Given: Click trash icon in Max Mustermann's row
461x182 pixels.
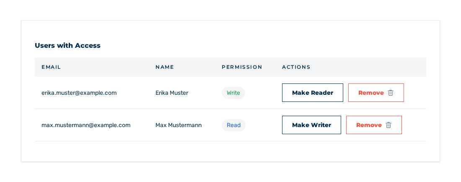Looking at the screenshot, I should (x=388, y=125).
